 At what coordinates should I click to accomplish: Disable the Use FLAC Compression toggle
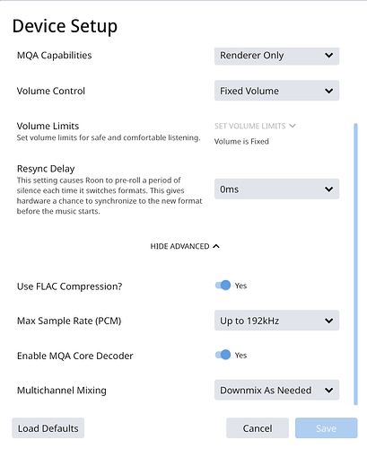223,286
